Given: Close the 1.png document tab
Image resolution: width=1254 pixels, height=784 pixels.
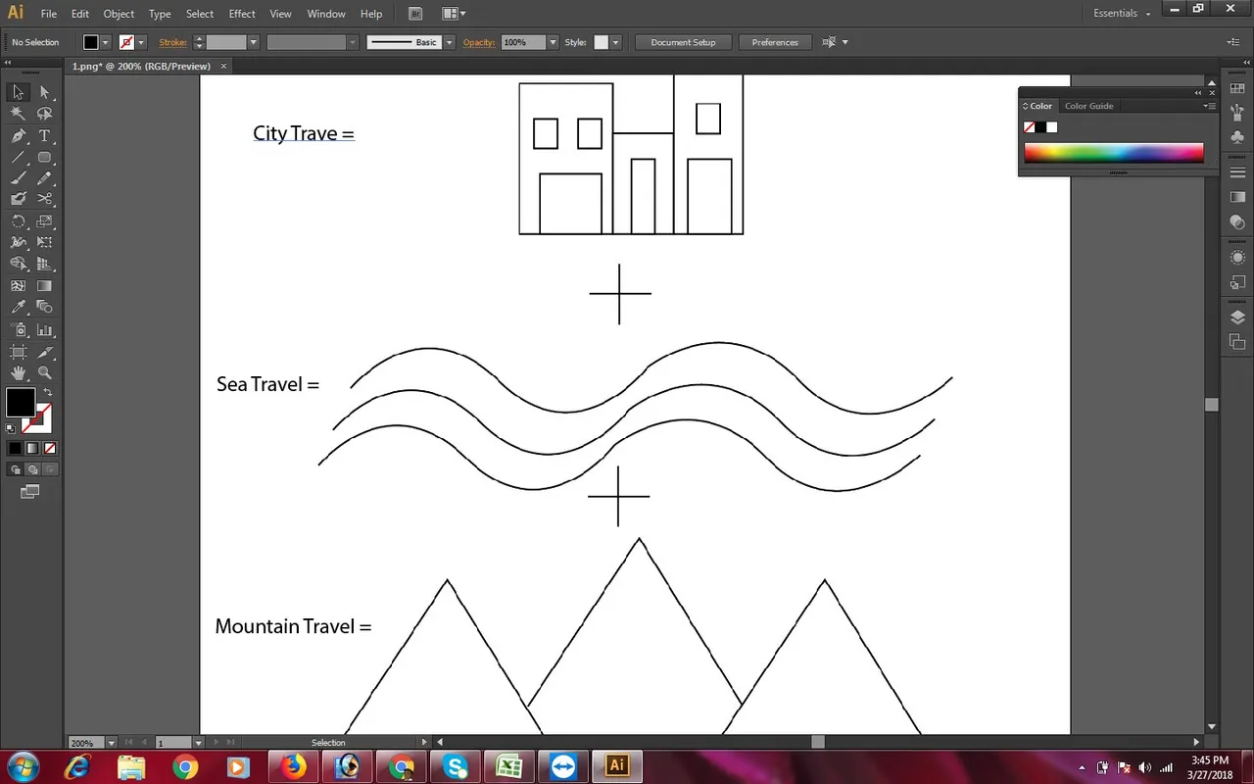Looking at the screenshot, I should click(223, 66).
